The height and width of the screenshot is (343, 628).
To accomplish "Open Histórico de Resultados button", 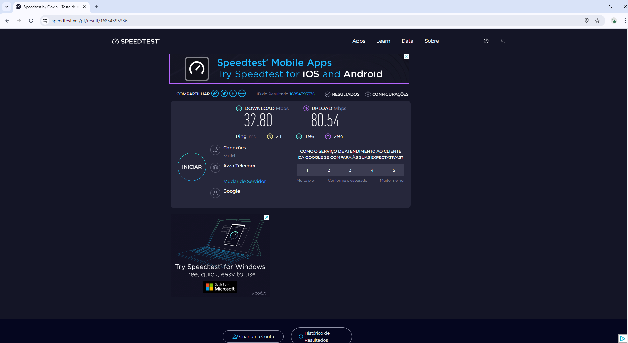I will (x=321, y=335).
